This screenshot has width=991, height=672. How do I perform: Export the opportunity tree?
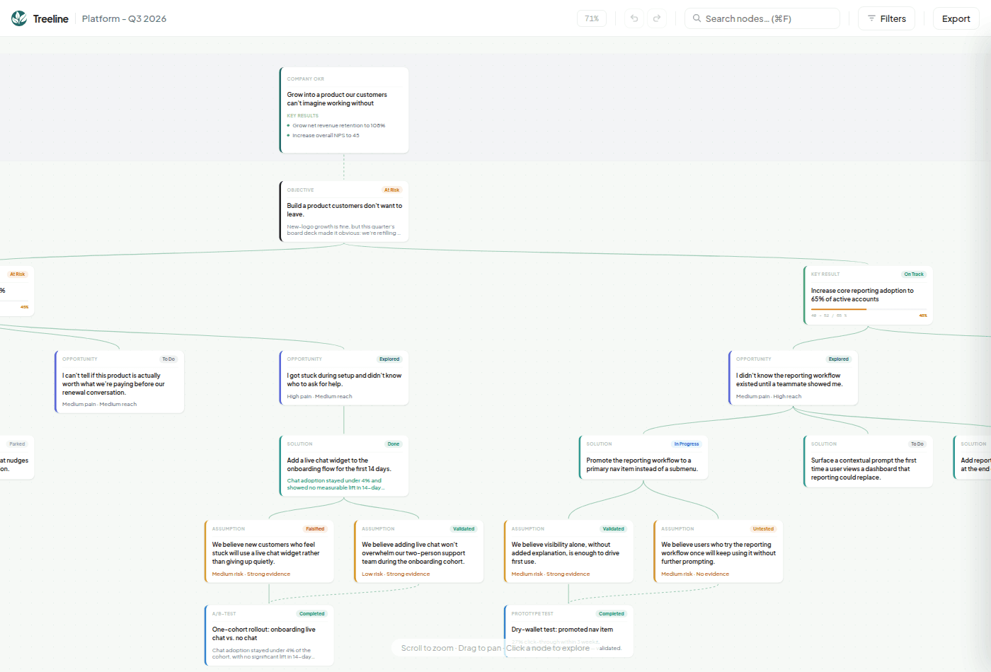click(956, 18)
